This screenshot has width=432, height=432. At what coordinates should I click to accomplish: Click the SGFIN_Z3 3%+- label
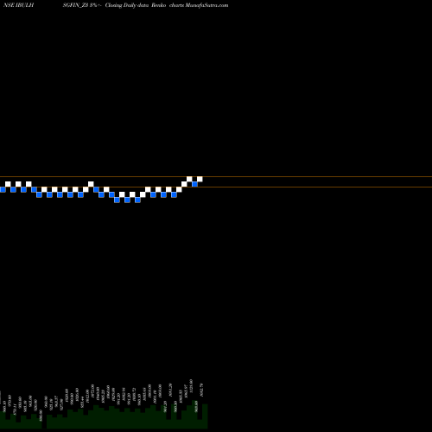(82, 5)
